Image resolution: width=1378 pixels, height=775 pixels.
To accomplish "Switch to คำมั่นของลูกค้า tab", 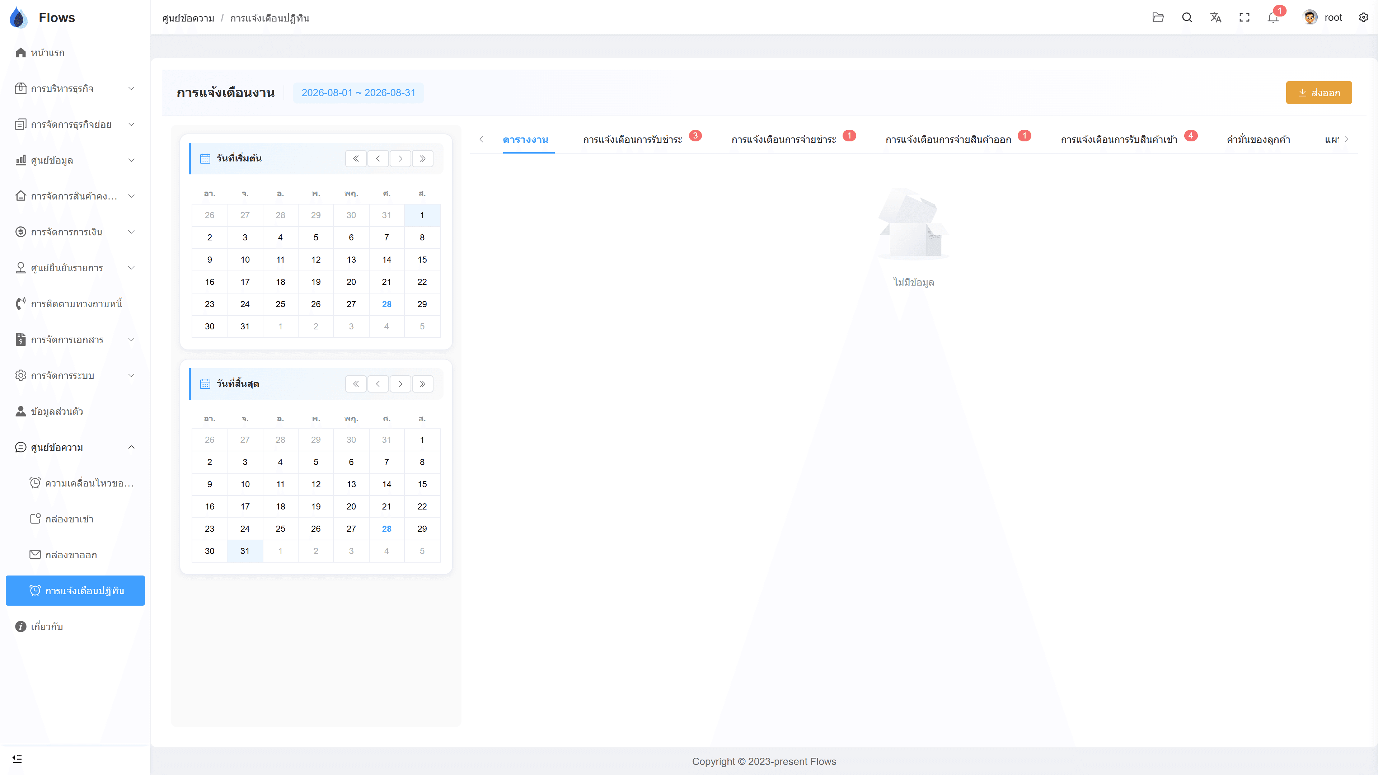I will (1258, 140).
